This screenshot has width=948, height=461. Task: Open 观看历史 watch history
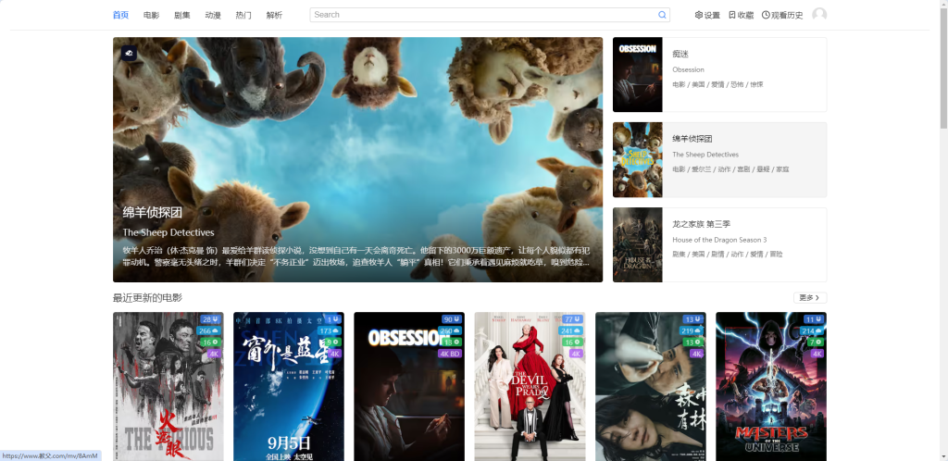click(x=782, y=15)
